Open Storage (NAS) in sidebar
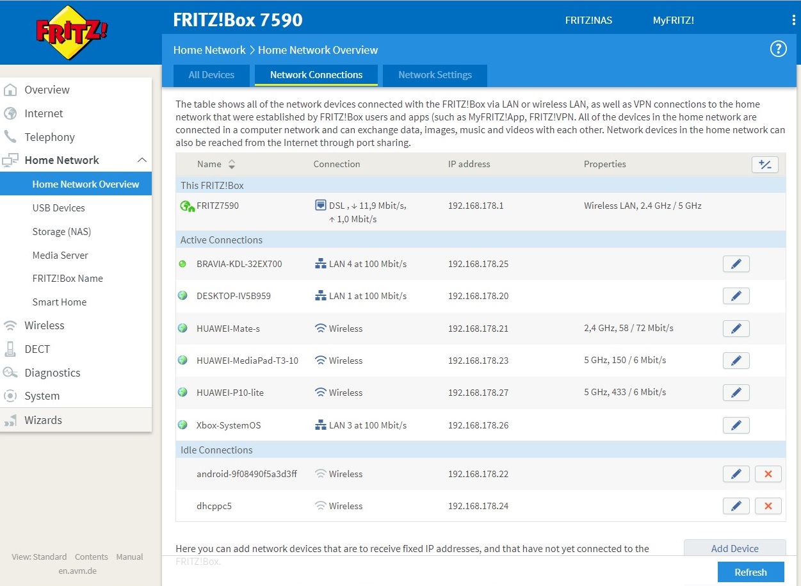 pos(61,231)
